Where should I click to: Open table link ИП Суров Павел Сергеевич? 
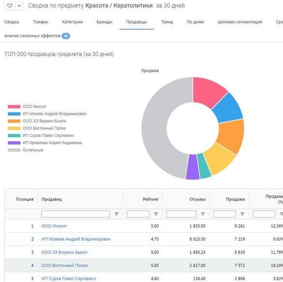[x=69, y=279]
